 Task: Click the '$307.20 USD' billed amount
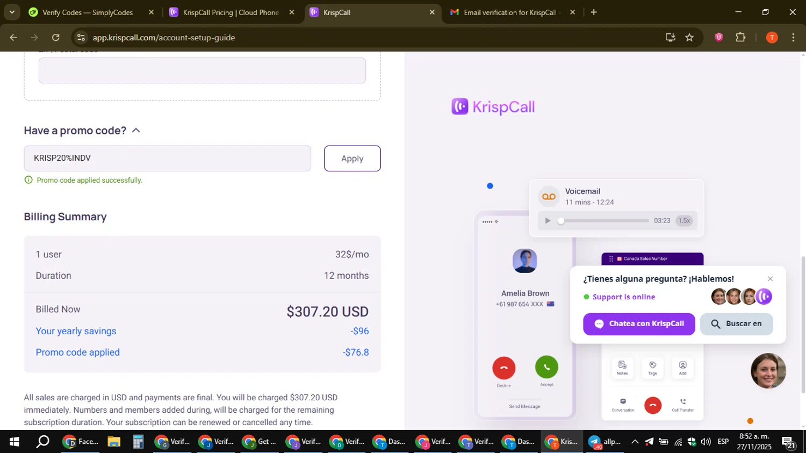327,312
